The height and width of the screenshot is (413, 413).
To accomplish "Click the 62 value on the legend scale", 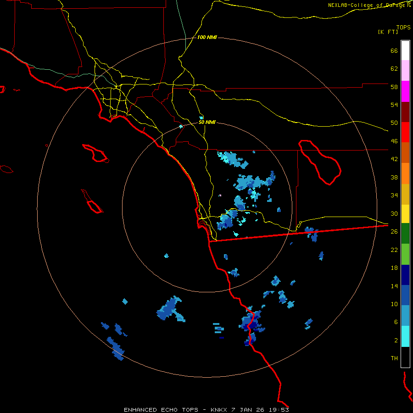I will click(394, 69).
